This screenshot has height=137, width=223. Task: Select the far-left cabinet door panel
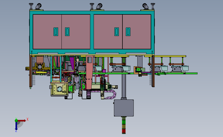click(47, 32)
